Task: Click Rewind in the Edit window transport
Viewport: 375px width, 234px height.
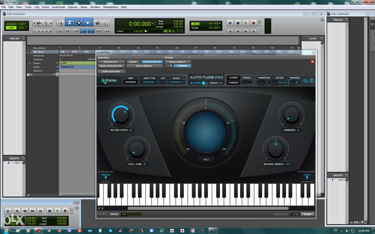Action: click(238, 31)
